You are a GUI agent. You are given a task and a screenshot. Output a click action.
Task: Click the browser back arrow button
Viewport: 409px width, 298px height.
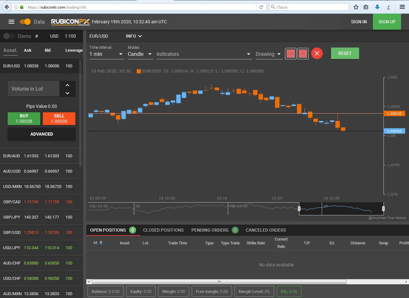pyautogui.click(x=7, y=7)
